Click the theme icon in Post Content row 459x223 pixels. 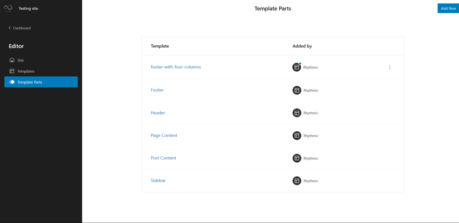[x=297, y=158]
